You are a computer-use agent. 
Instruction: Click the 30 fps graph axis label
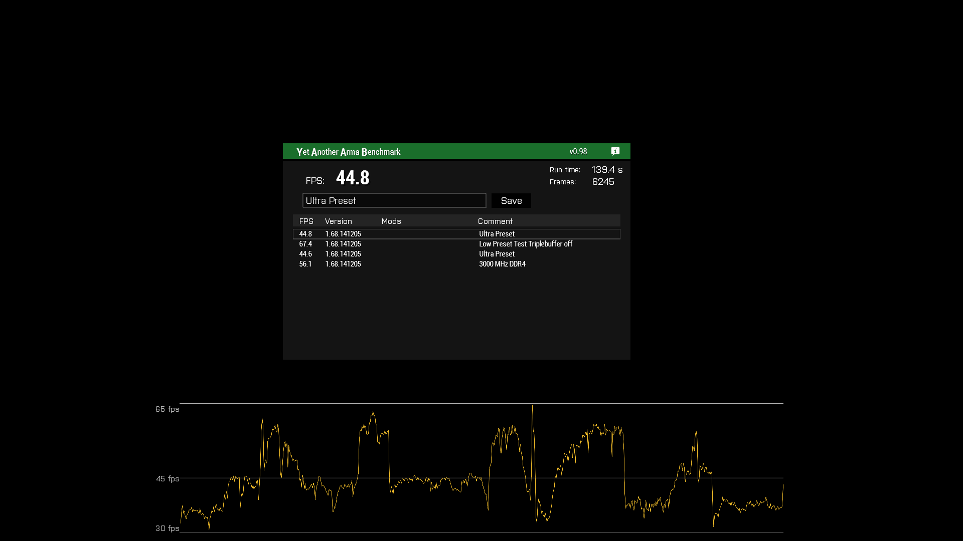(x=167, y=528)
